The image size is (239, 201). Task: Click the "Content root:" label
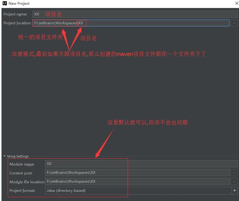(21, 173)
